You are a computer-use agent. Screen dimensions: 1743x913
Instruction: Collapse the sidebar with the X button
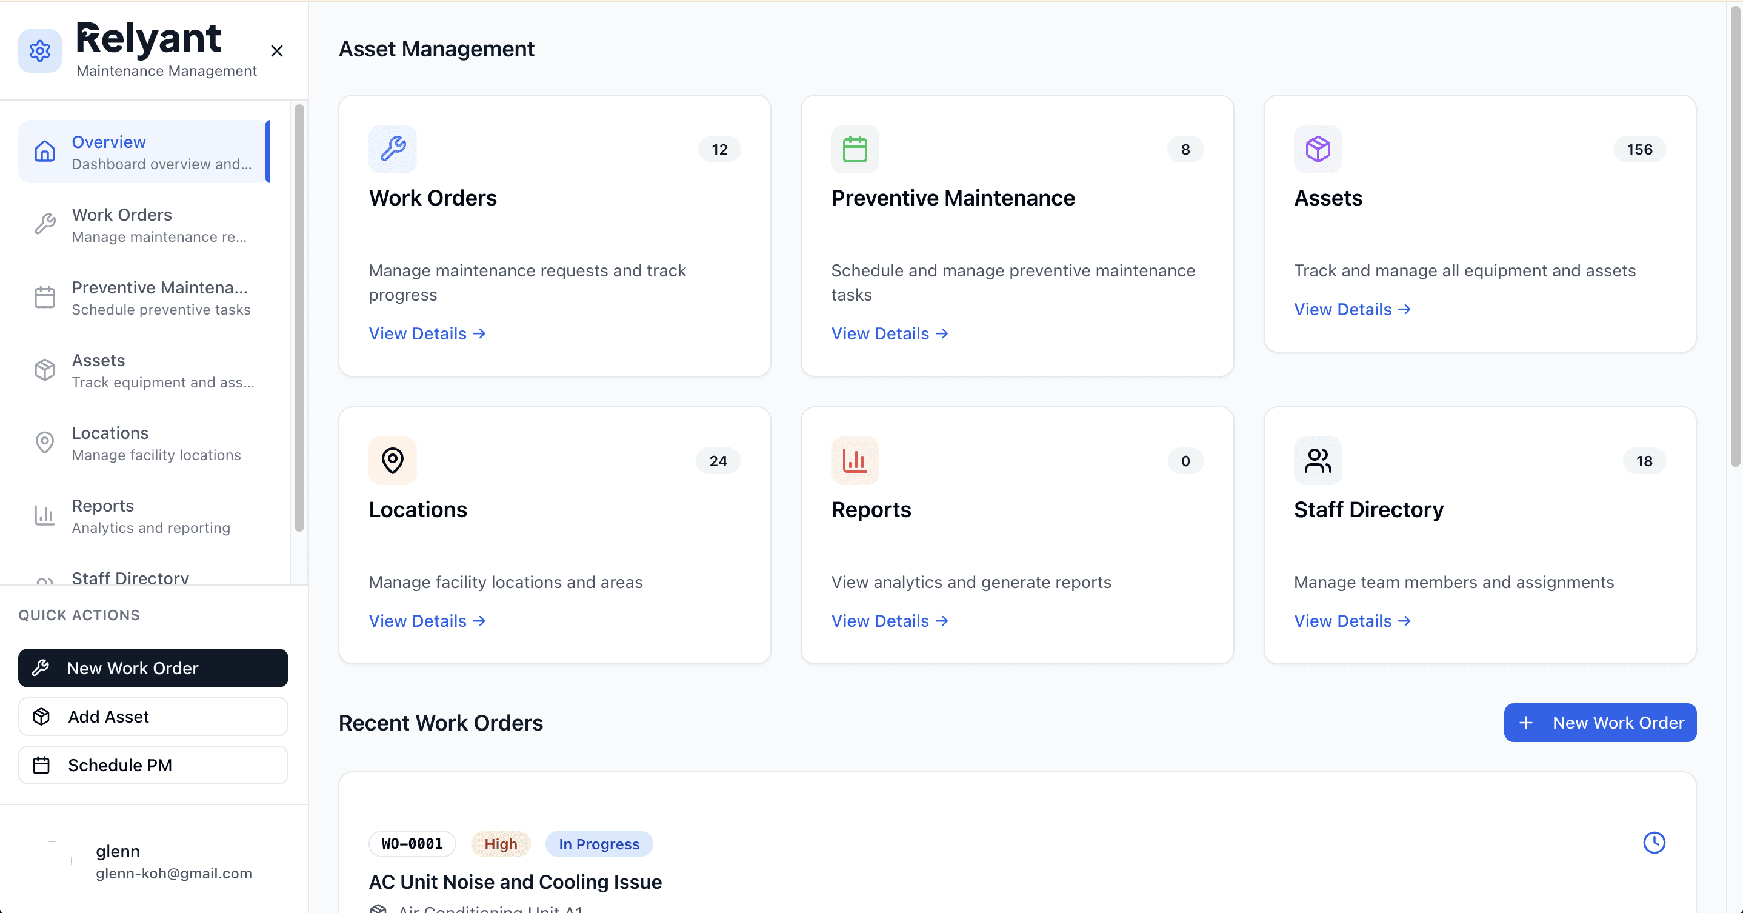pos(277,51)
